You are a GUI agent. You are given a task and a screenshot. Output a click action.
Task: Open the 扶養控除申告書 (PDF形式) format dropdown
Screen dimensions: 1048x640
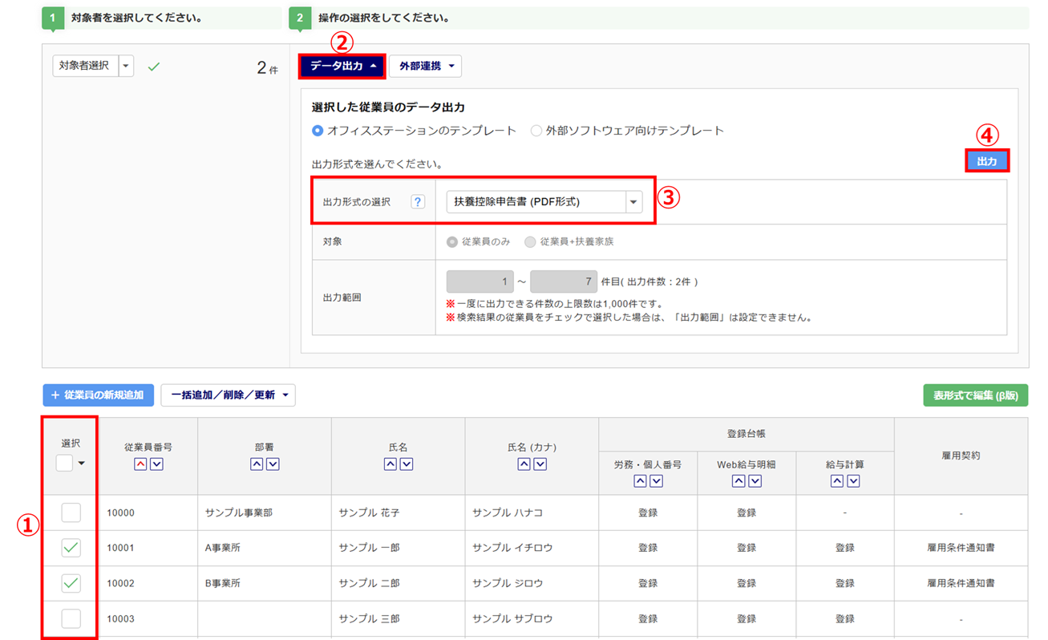[633, 202]
